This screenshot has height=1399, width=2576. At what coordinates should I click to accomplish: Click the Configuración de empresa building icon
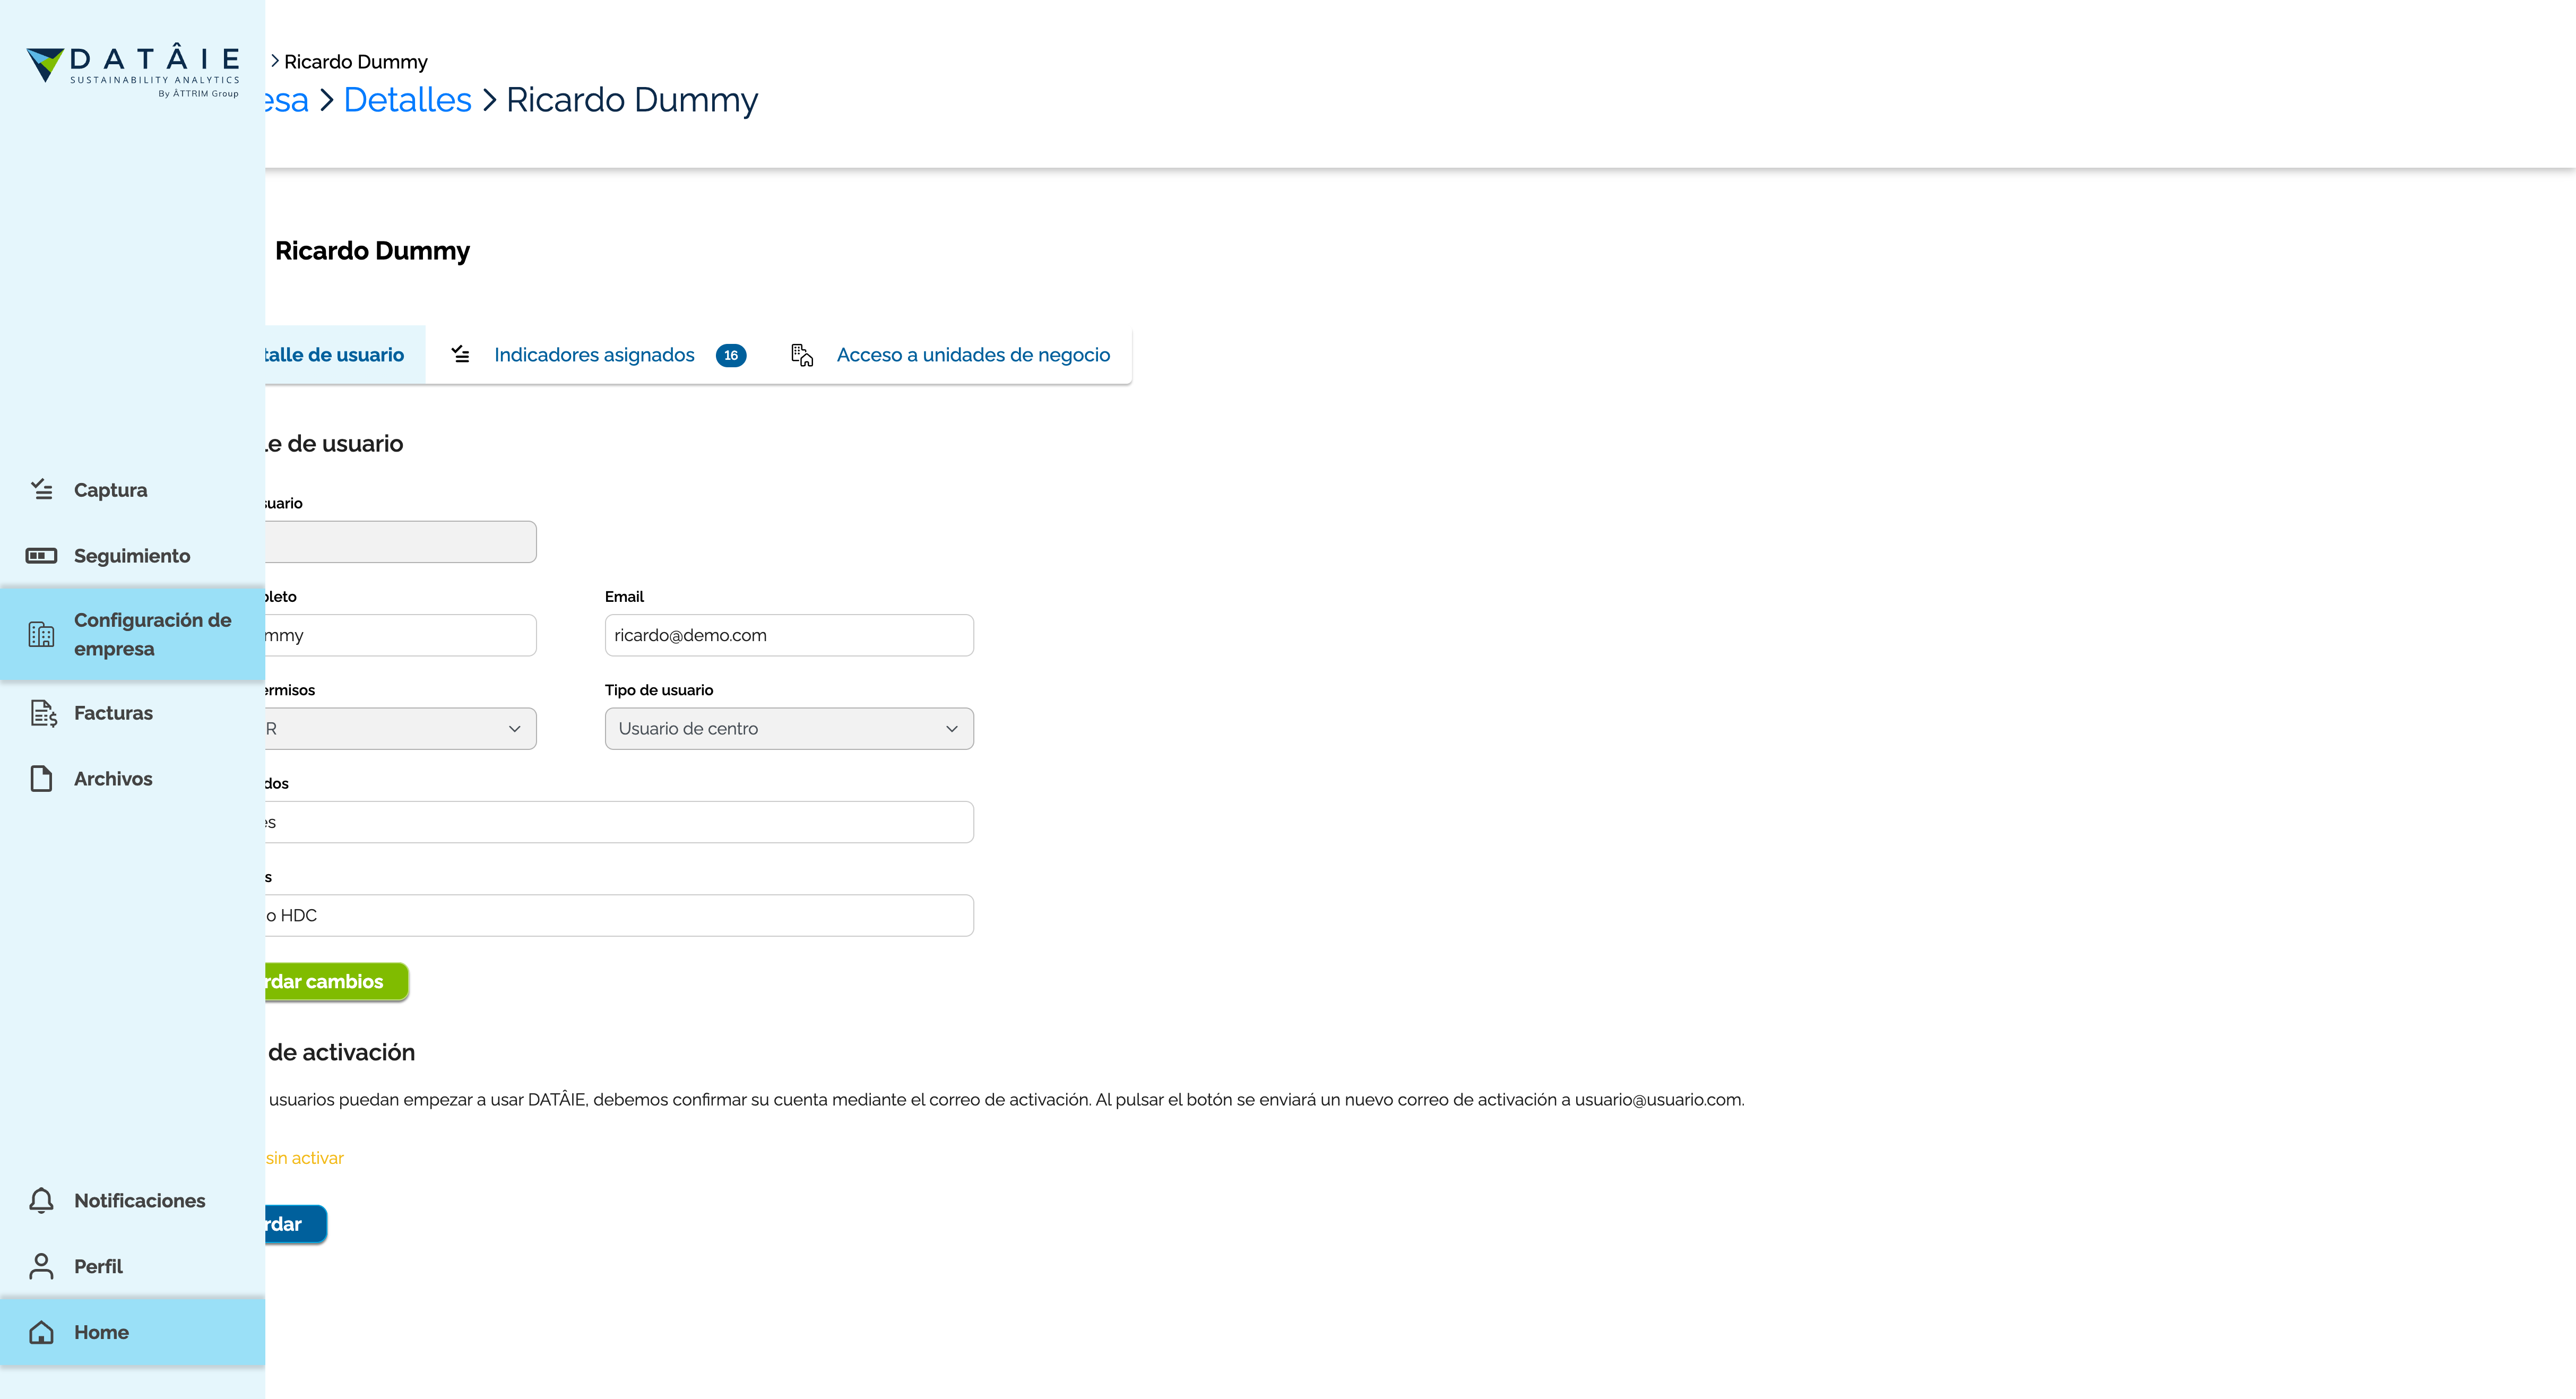point(41,634)
